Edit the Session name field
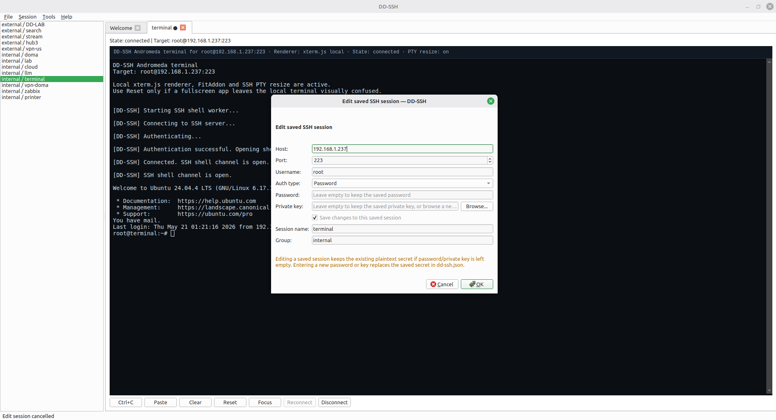The width and height of the screenshot is (776, 420). pyautogui.click(x=402, y=229)
